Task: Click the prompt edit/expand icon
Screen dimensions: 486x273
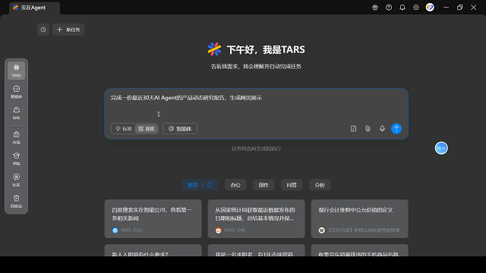Action: [x=353, y=128]
